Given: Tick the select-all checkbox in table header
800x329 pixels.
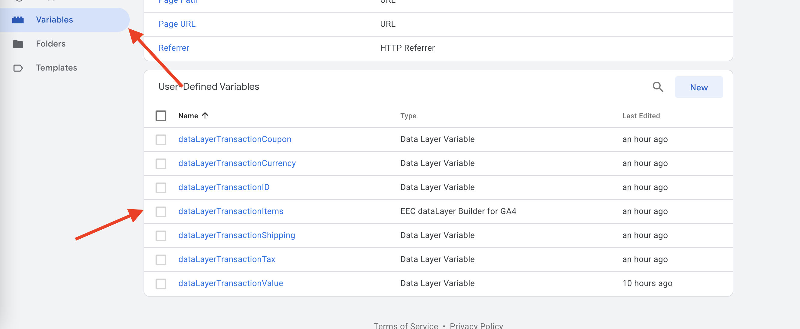Looking at the screenshot, I should point(161,116).
